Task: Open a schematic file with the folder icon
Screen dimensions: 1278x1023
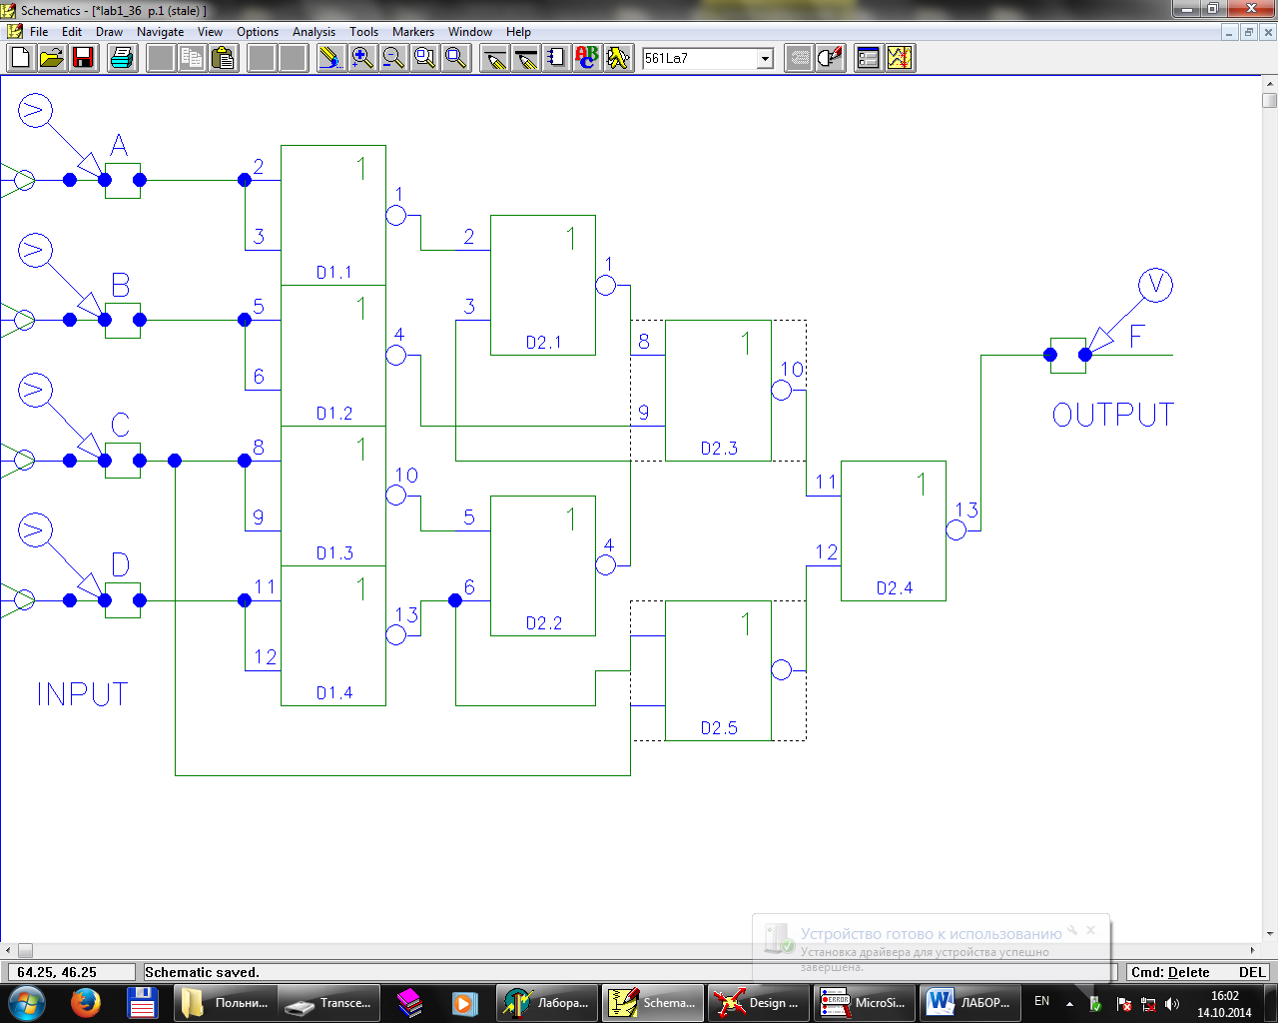Action: pos(52,58)
